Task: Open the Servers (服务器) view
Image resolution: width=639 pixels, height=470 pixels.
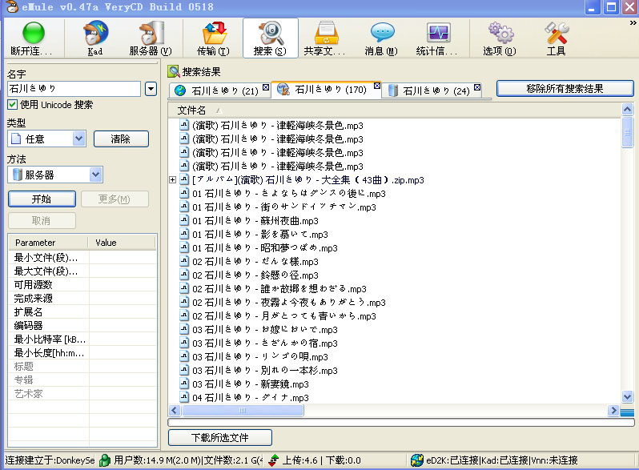Action: point(151,38)
